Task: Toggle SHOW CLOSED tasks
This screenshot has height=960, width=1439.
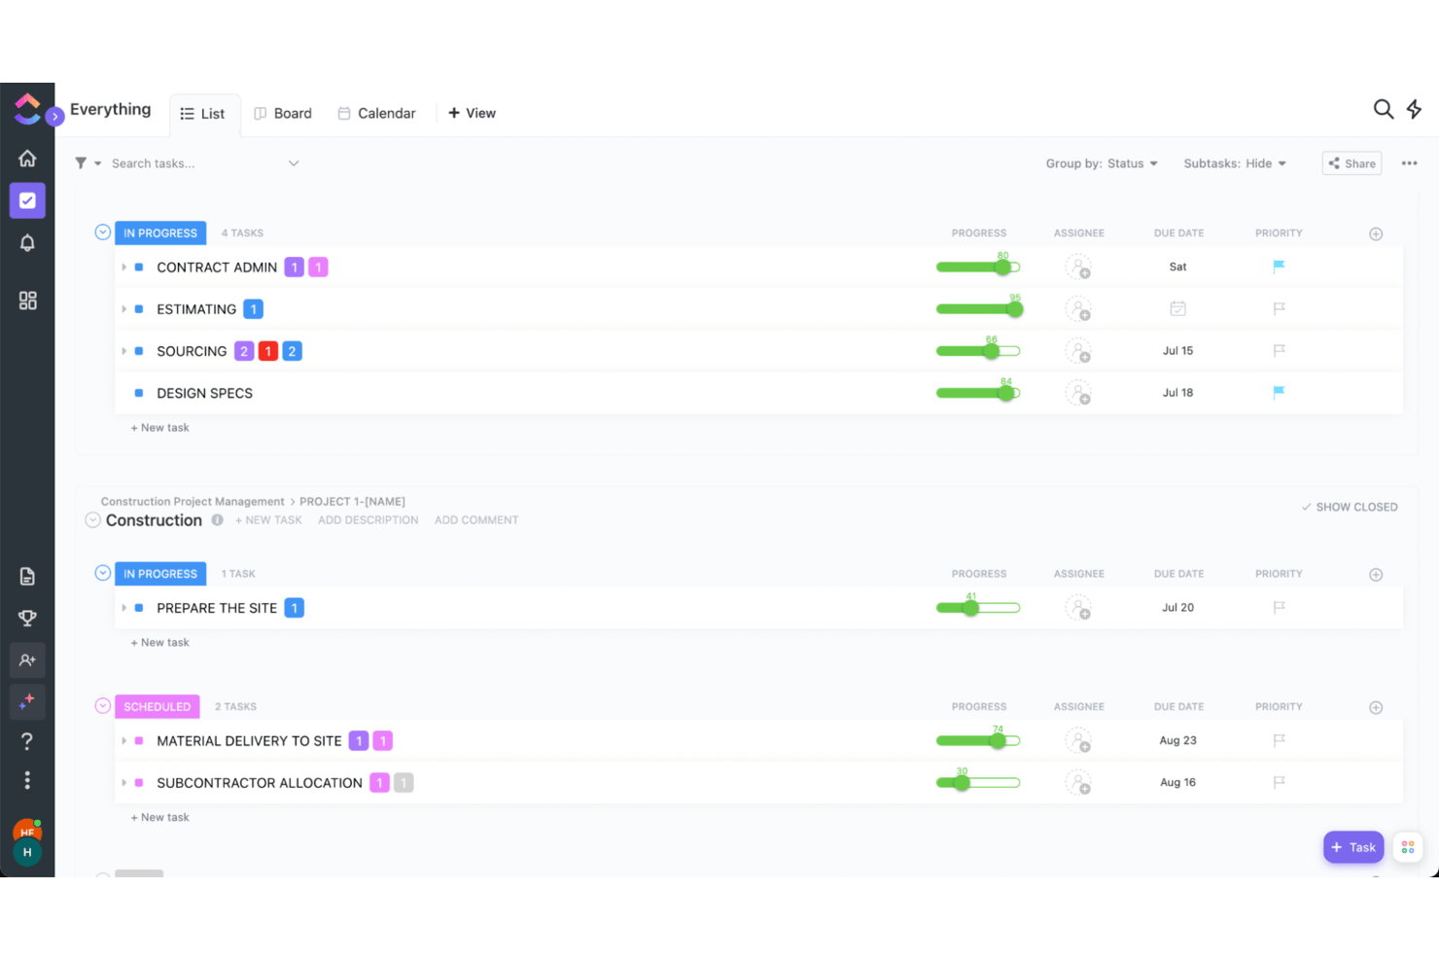Action: 1350,507
